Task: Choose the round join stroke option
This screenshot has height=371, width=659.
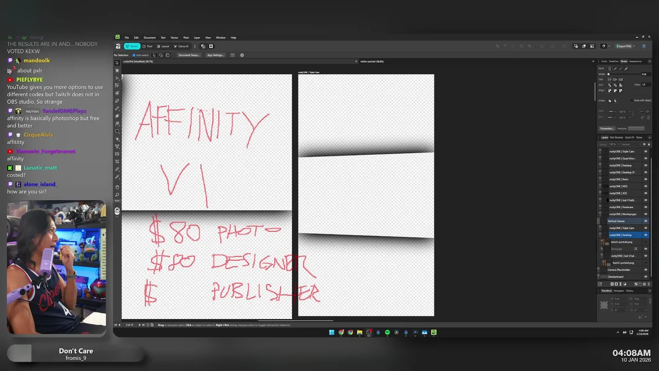Action: click(610, 85)
